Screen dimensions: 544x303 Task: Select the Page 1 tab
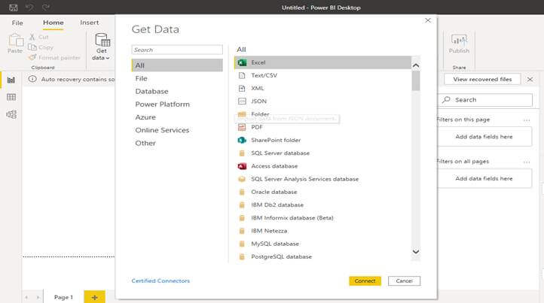point(63,297)
